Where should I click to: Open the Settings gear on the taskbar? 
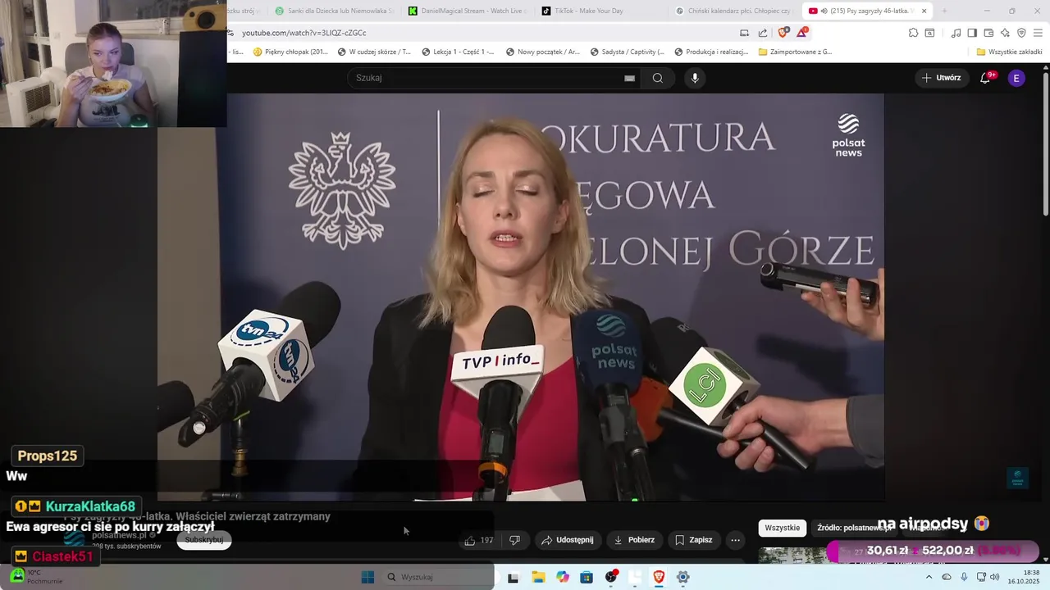(x=682, y=577)
